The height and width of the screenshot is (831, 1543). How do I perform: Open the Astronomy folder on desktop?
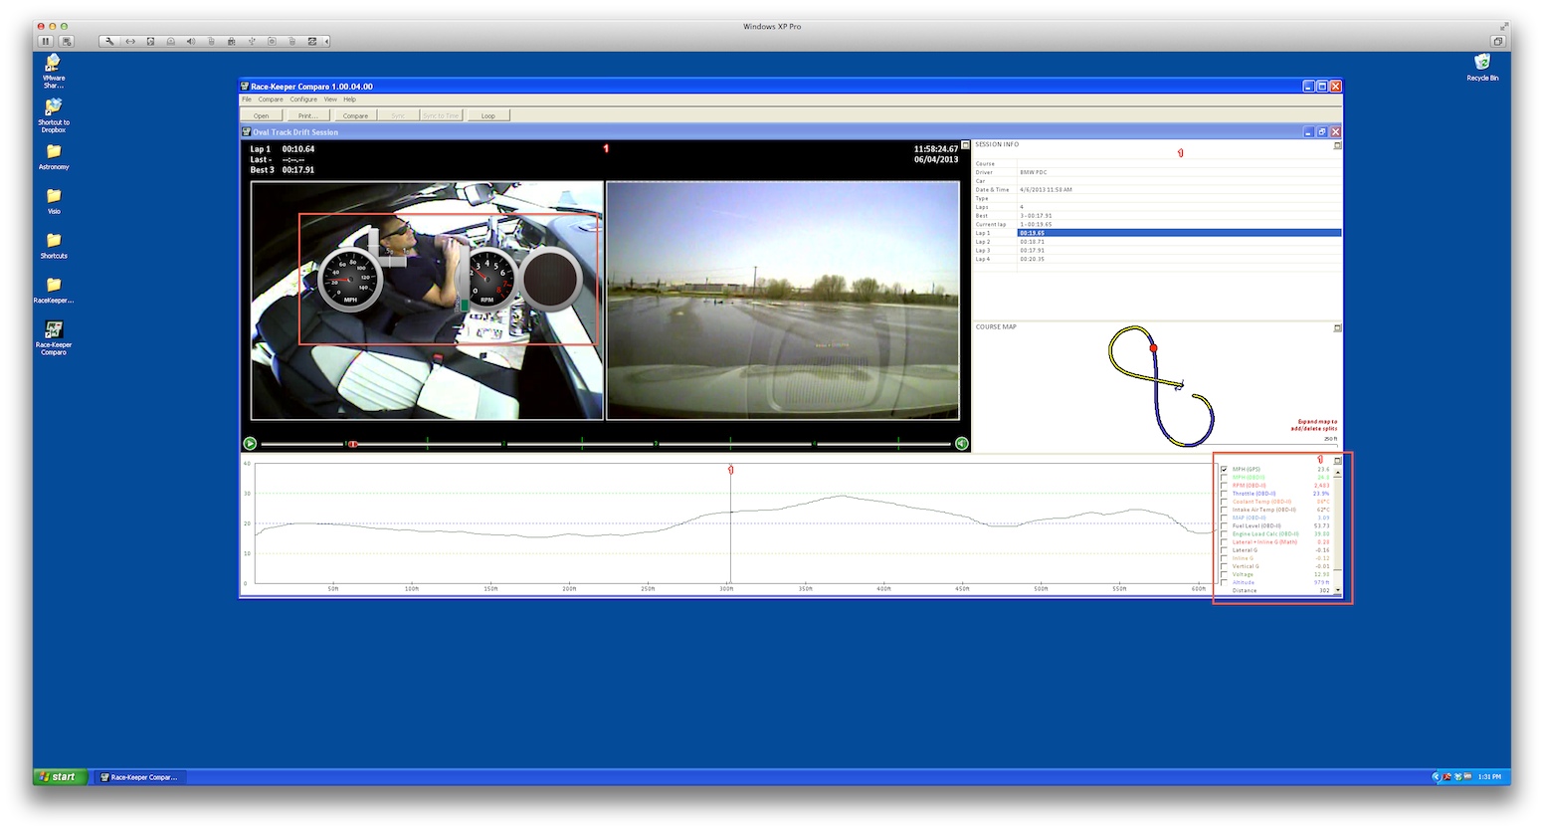coord(54,157)
